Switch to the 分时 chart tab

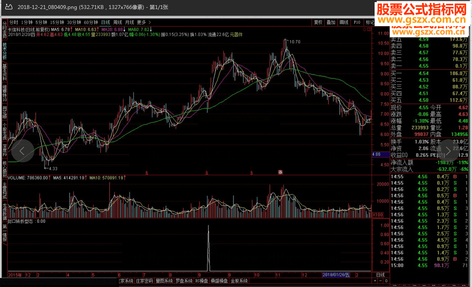pos(14,22)
